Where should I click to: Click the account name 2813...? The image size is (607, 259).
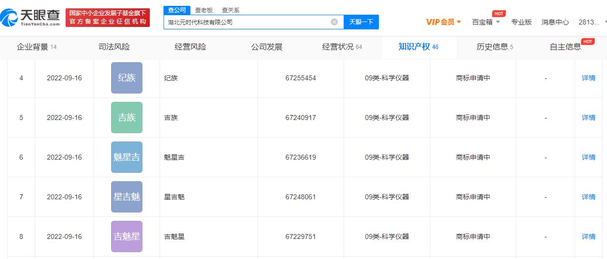(x=589, y=22)
